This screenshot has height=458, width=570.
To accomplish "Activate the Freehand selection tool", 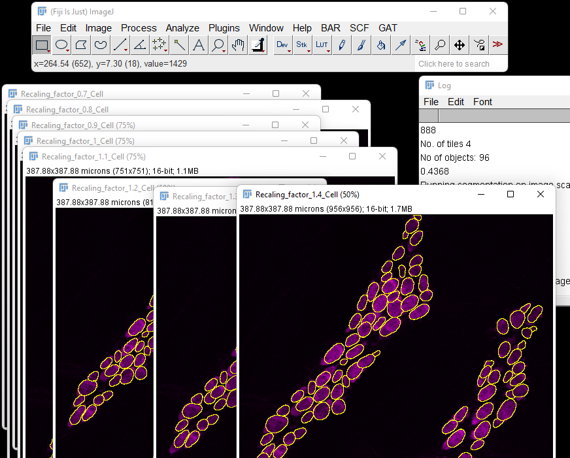I will [101, 45].
